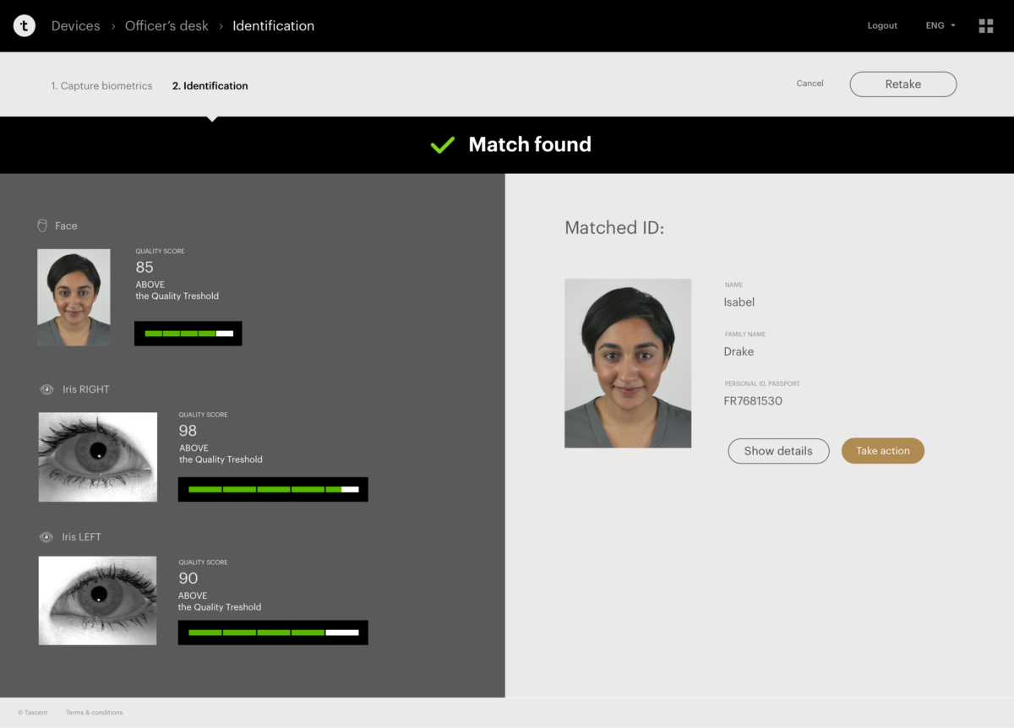Image resolution: width=1014 pixels, height=728 pixels.
Task: Click the green checkmark beside Match found
Action: (442, 144)
